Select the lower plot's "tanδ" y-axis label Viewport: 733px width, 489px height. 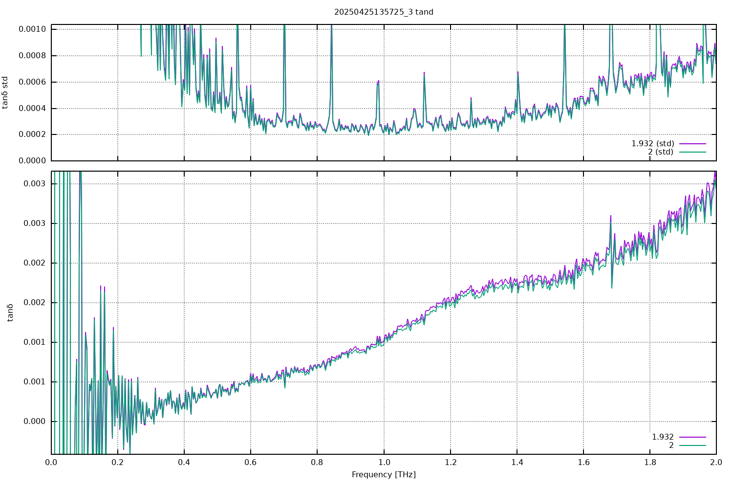pos(10,312)
